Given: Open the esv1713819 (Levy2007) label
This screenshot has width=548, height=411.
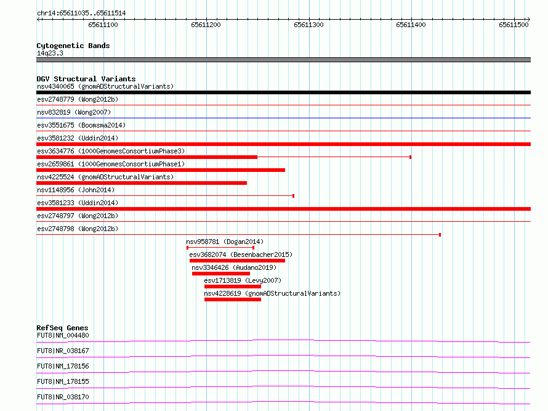Looking at the screenshot, I should (x=243, y=280).
